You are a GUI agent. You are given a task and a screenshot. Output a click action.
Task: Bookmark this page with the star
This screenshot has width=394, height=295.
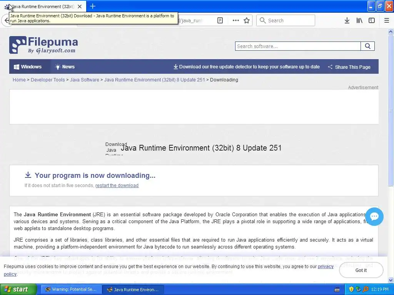tap(247, 20)
